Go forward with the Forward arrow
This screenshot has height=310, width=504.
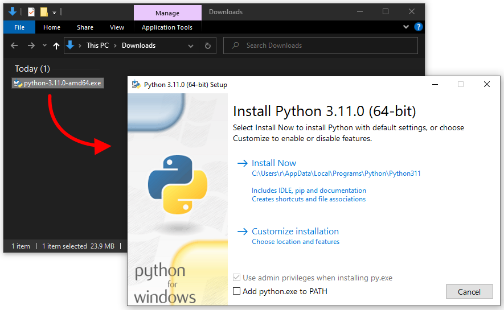[31, 46]
